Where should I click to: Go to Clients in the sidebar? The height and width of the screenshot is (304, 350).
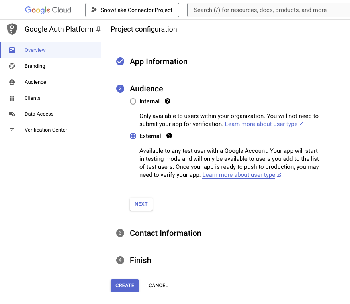[x=33, y=98]
